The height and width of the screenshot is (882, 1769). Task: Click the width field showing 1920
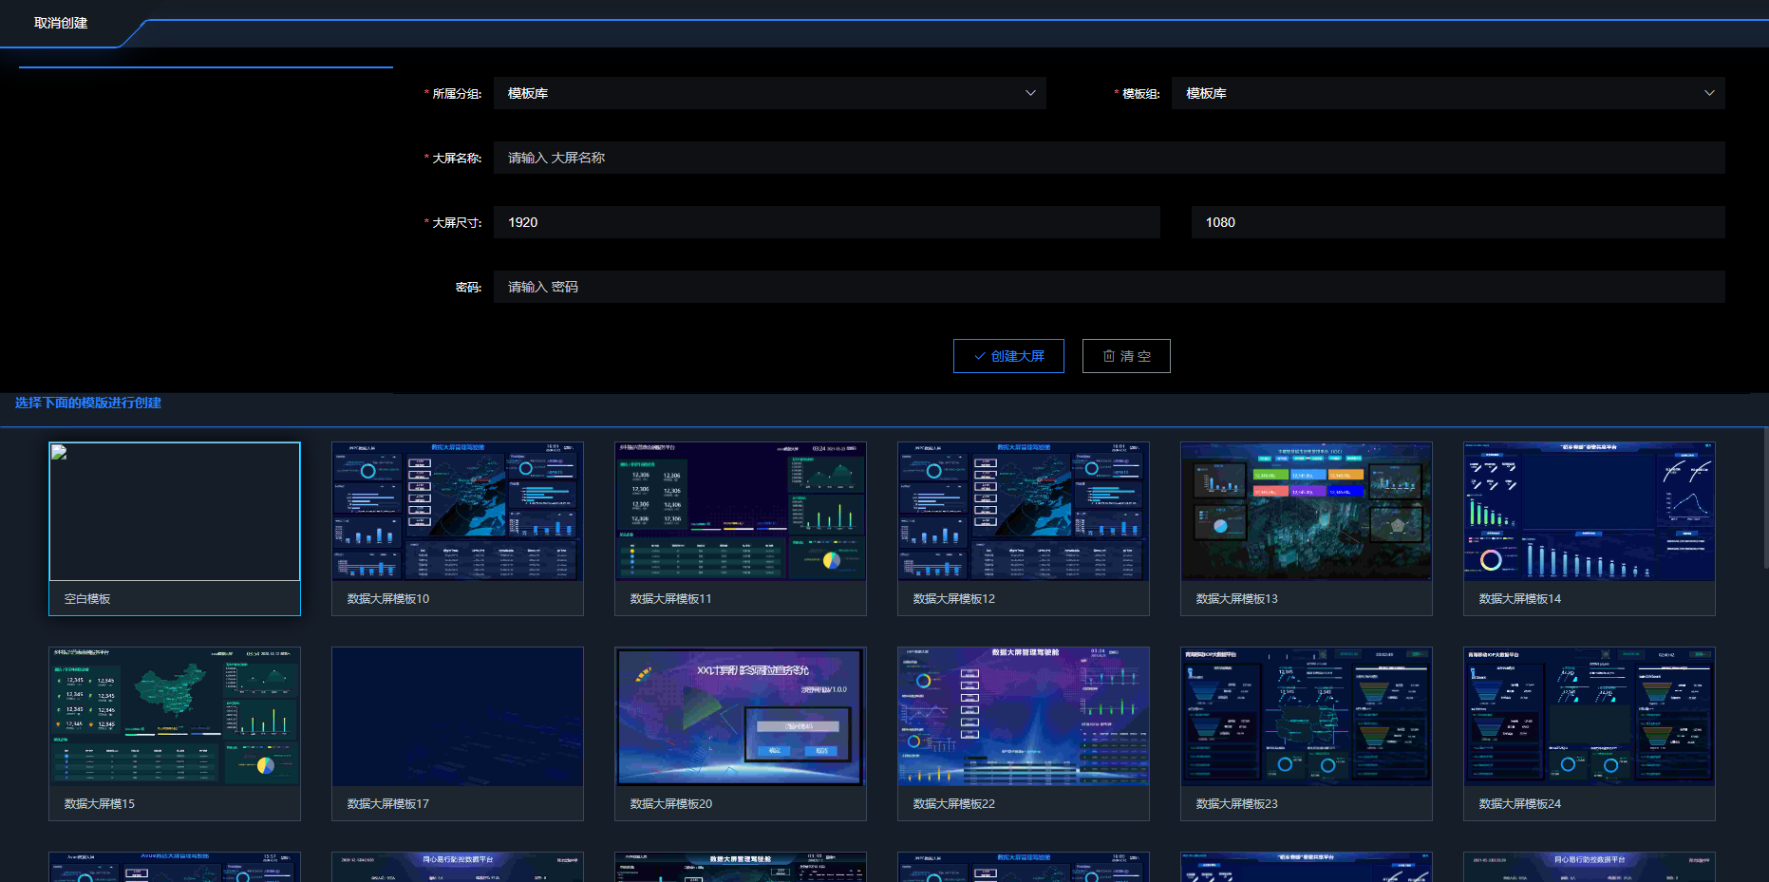click(x=826, y=222)
